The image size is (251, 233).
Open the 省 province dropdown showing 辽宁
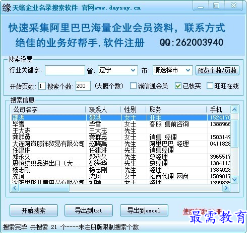(x=118, y=70)
